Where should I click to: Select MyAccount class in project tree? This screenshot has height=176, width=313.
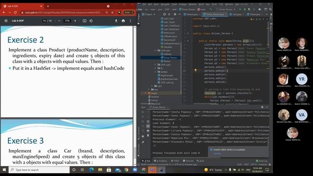[168, 33]
